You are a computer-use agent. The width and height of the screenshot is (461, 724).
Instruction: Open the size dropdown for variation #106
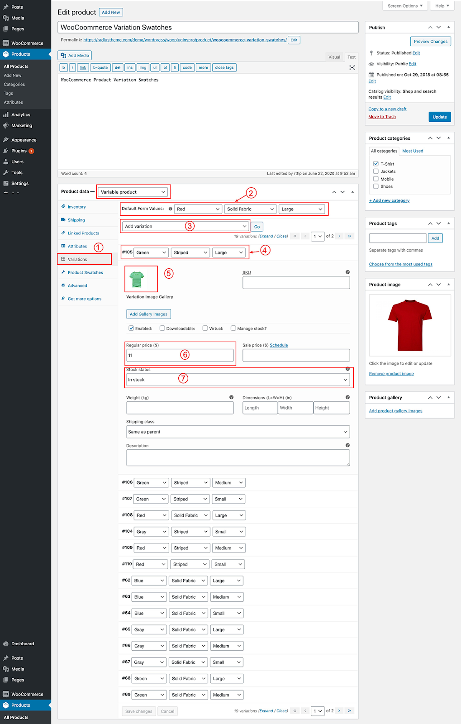[x=229, y=483]
